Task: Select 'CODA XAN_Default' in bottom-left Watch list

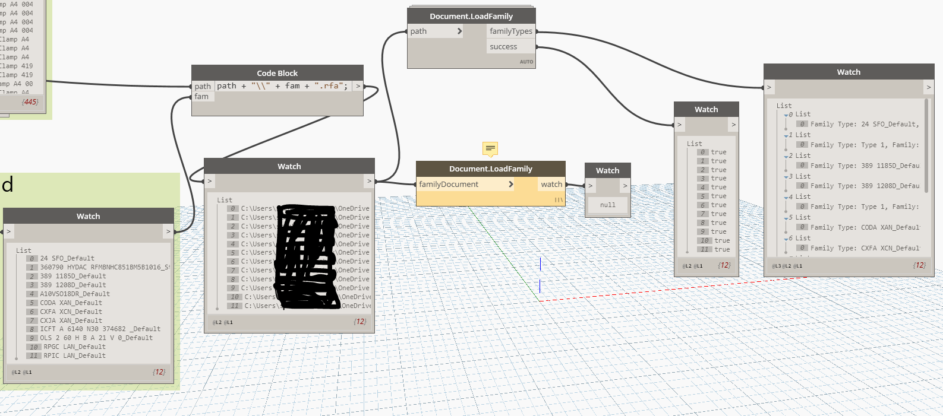Action: [71, 303]
